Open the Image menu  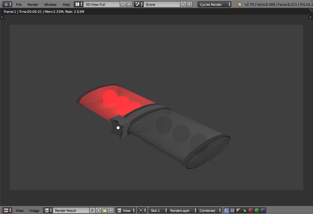(34, 210)
